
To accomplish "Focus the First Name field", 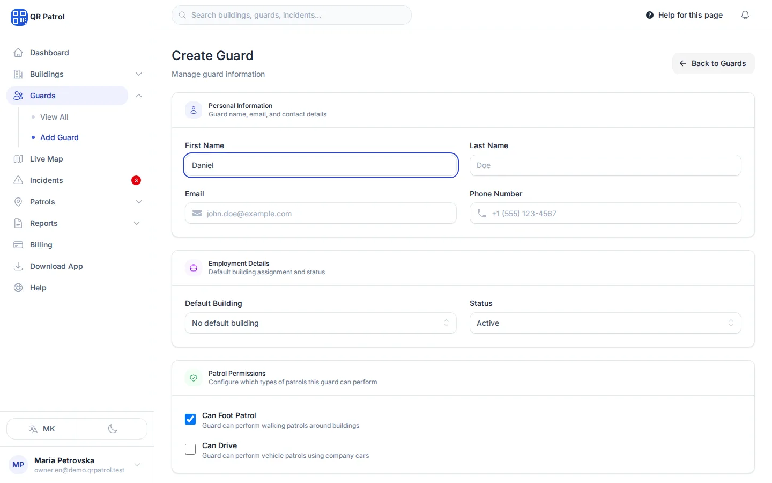I will [321, 165].
